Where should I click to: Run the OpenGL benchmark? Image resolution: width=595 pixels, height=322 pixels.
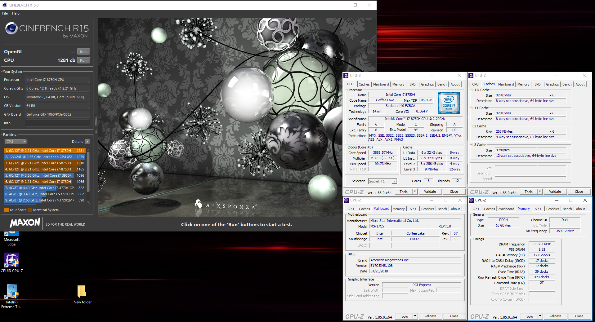coord(83,52)
